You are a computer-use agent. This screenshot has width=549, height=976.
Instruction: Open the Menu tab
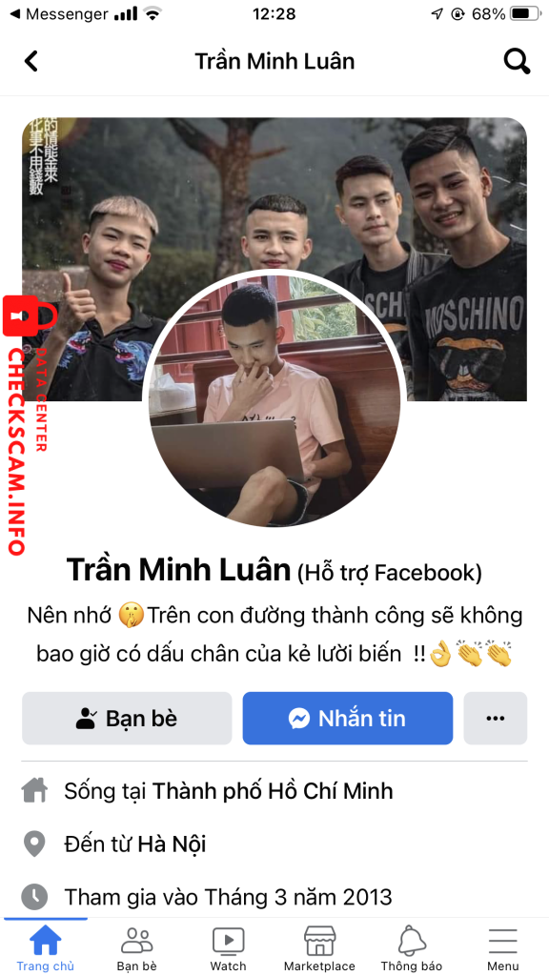503,948
